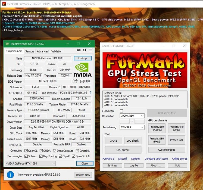Open the GPU-Z hamburger menu
Viewport: 203px width, 190px height.
pos(91,50)
